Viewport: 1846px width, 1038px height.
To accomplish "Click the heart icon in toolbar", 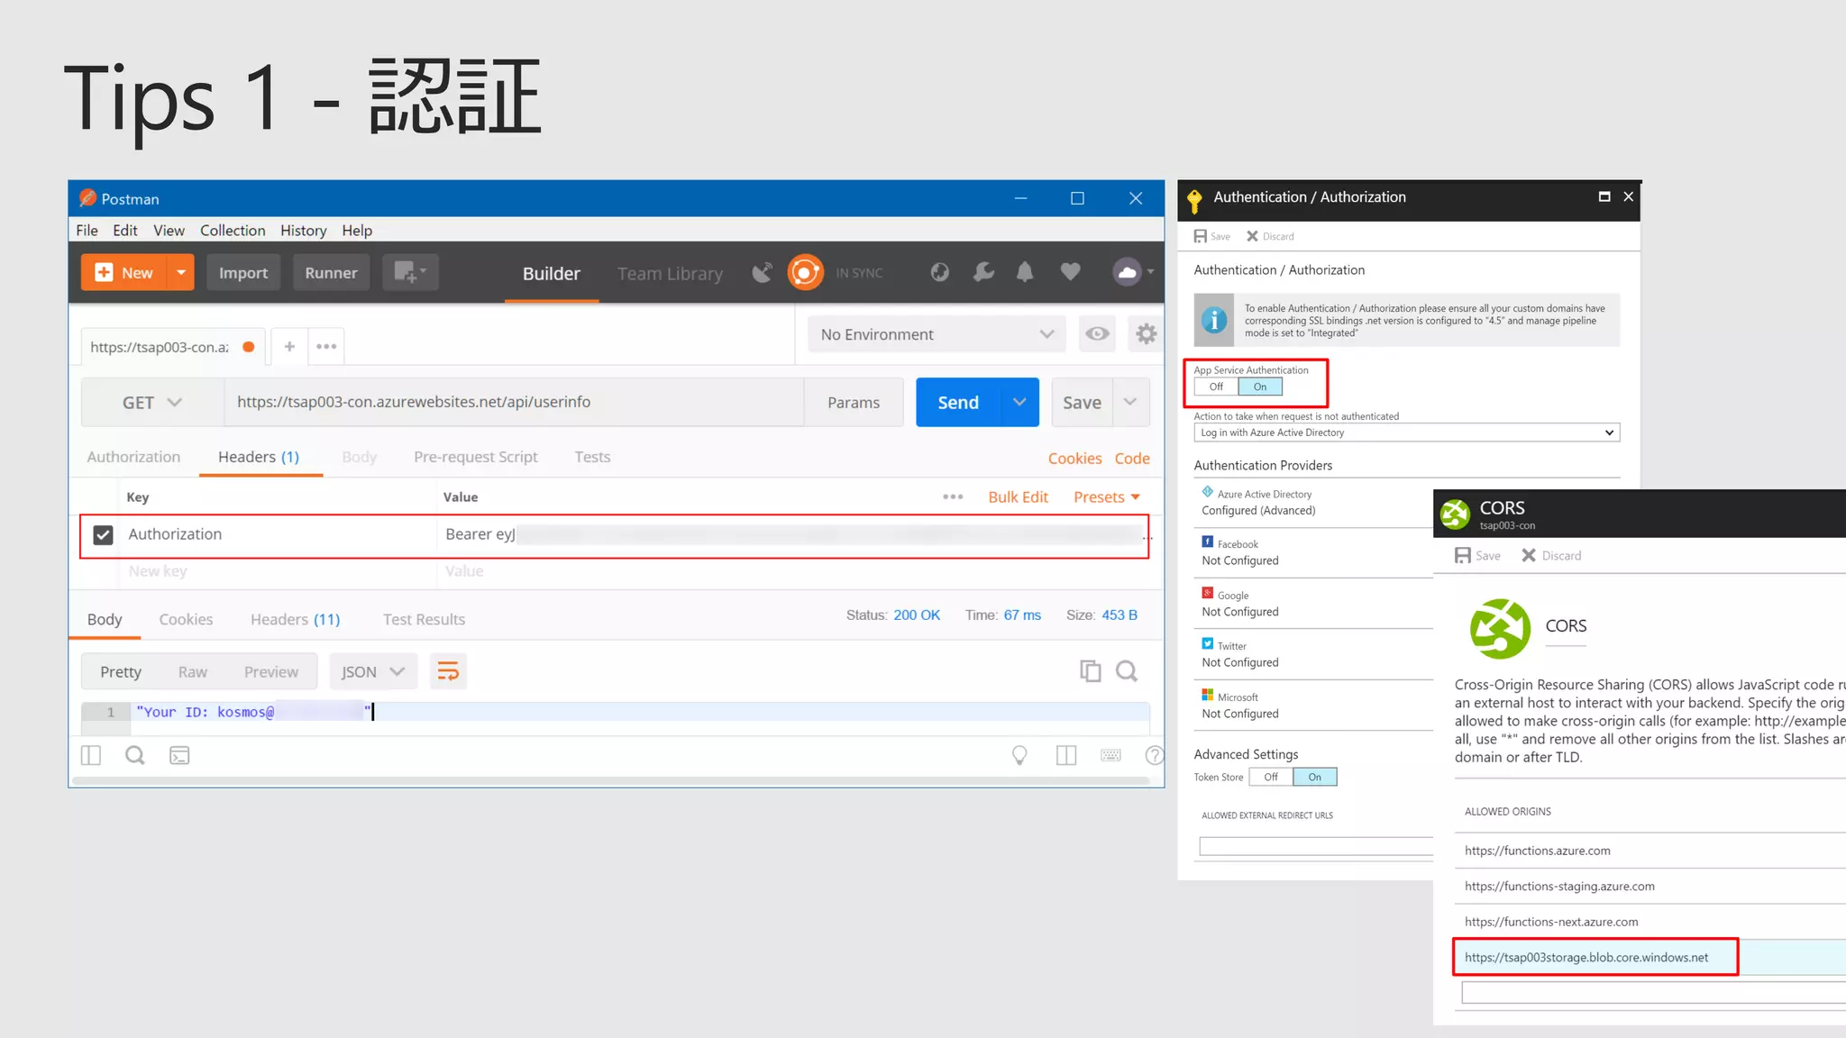I will click(x=1070, y=272).
